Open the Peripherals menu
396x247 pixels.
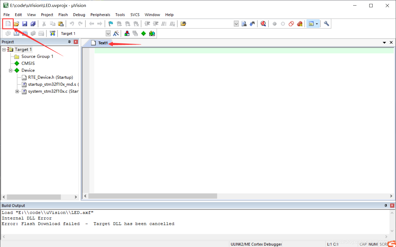(100, 14)
